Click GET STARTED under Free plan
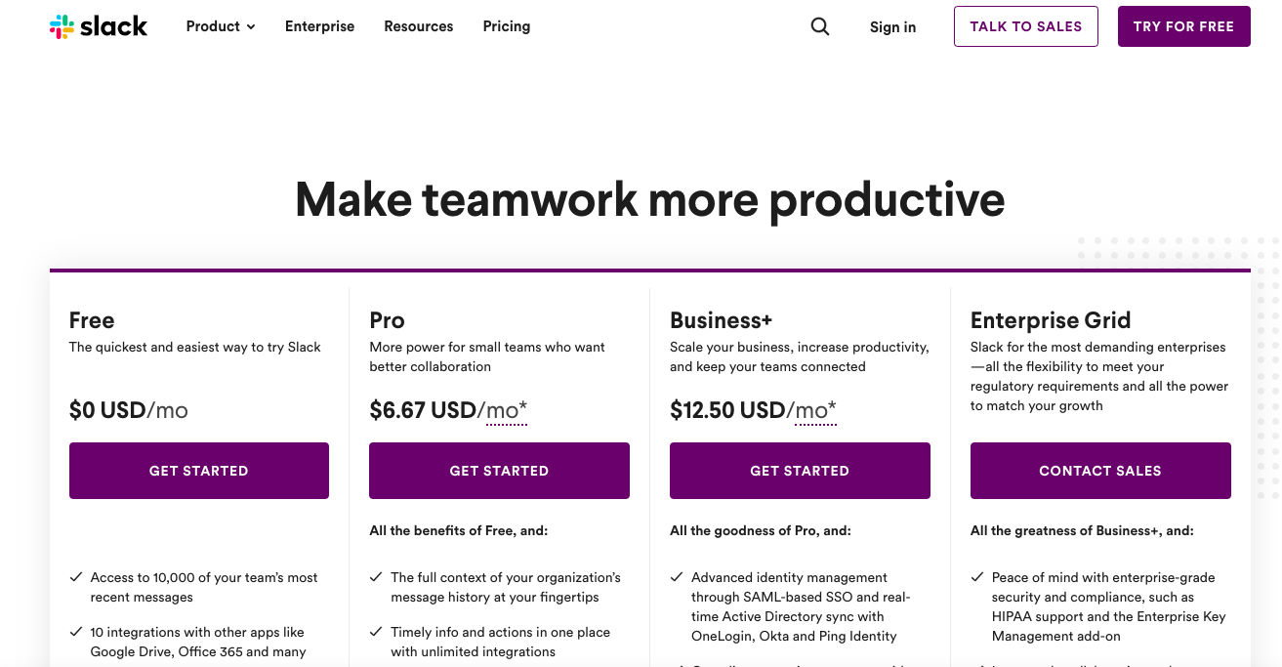1282x667 pixels. point(198,471)
